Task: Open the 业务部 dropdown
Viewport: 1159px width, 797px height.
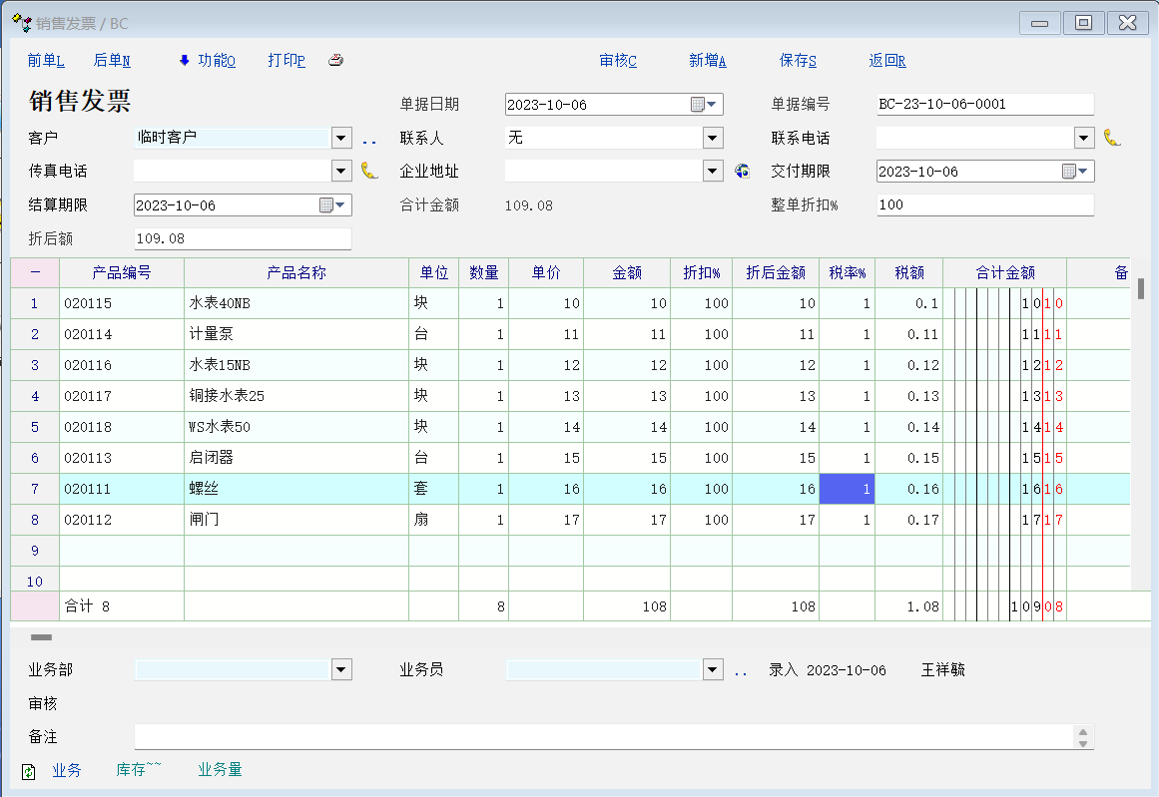Action: [x=341, y=670]
